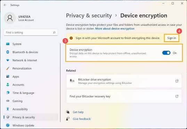Click the back arrow in Settings title bar
The height and width of the screenshot is (129, 187).
tap(5, 5)
